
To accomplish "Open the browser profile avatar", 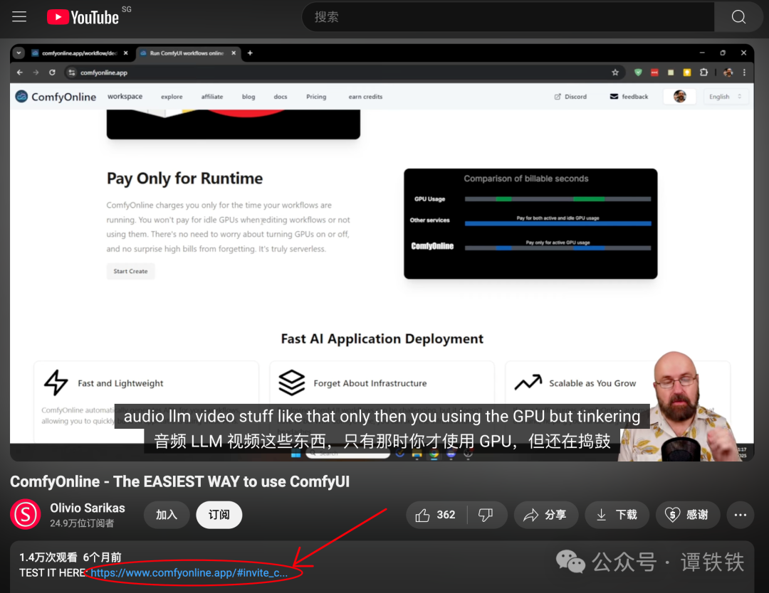I will (x=728, y=73).
